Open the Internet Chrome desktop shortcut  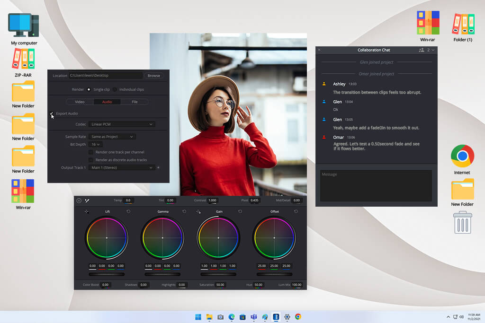point(462,160)
